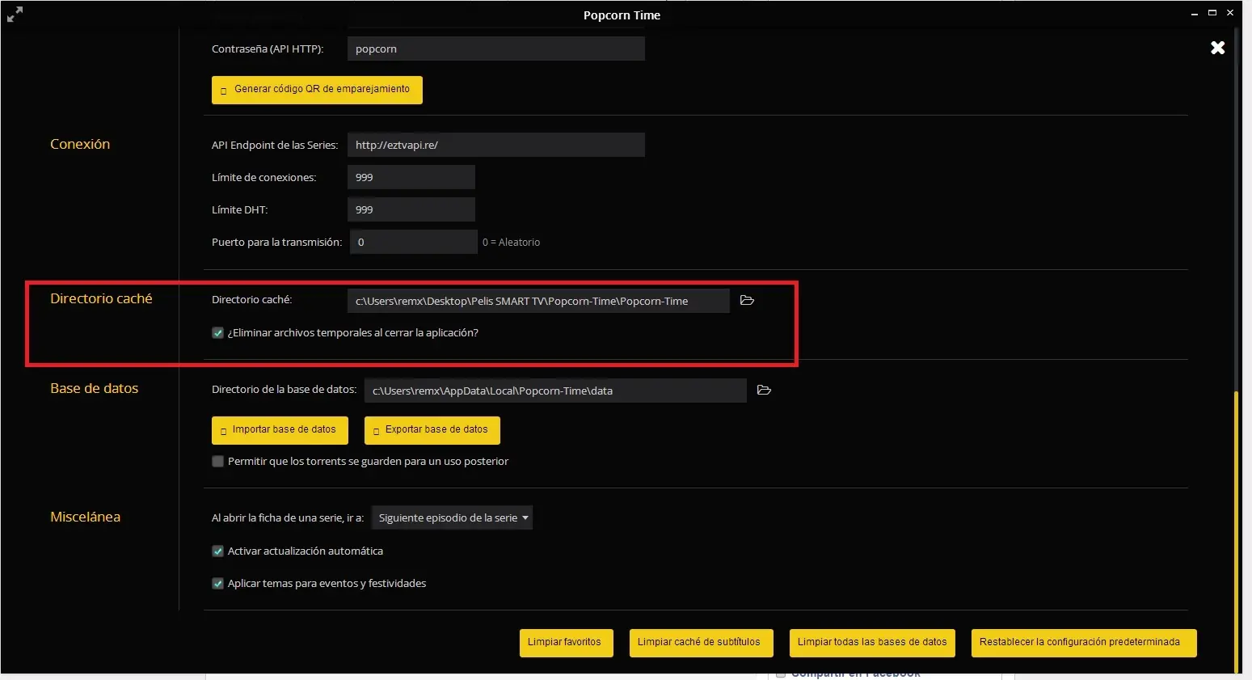Screen dimensions: 1252x680
Task: Click Limpiar caché de subtítulos
Action: pyautogui.click(x=699, y=643)
